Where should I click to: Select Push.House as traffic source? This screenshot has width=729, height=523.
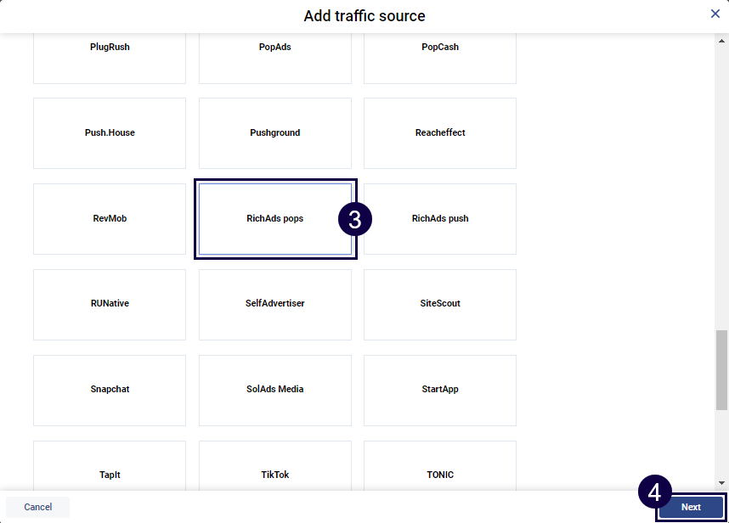[x=110, y=133]
